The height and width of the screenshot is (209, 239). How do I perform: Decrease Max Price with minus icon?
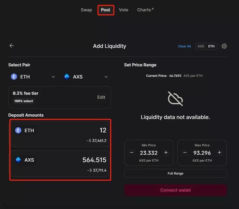click(x=185, y=152)
